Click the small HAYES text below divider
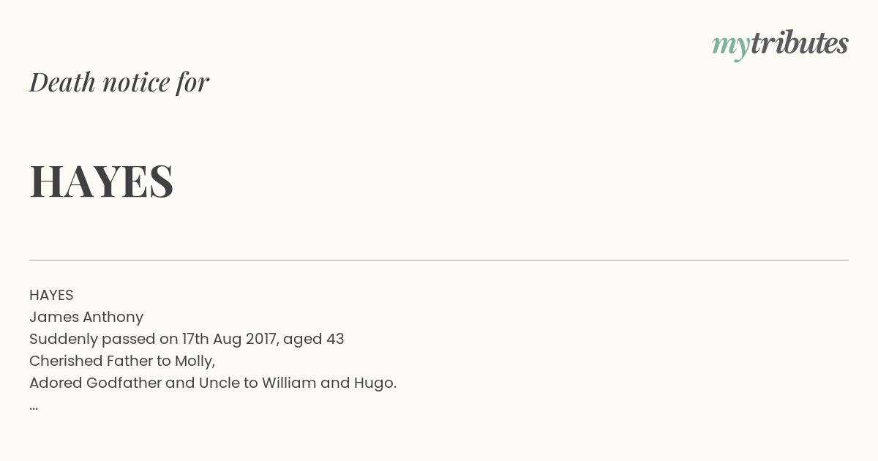This screenshot has height=461, width=878. pyautogui.click(x=51, y=295)
